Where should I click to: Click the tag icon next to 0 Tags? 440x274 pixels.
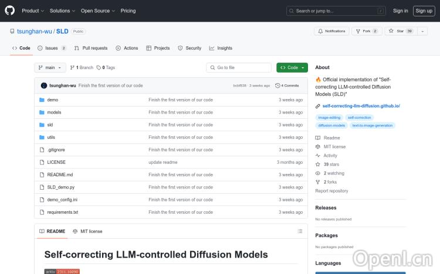tap(99, 67)
